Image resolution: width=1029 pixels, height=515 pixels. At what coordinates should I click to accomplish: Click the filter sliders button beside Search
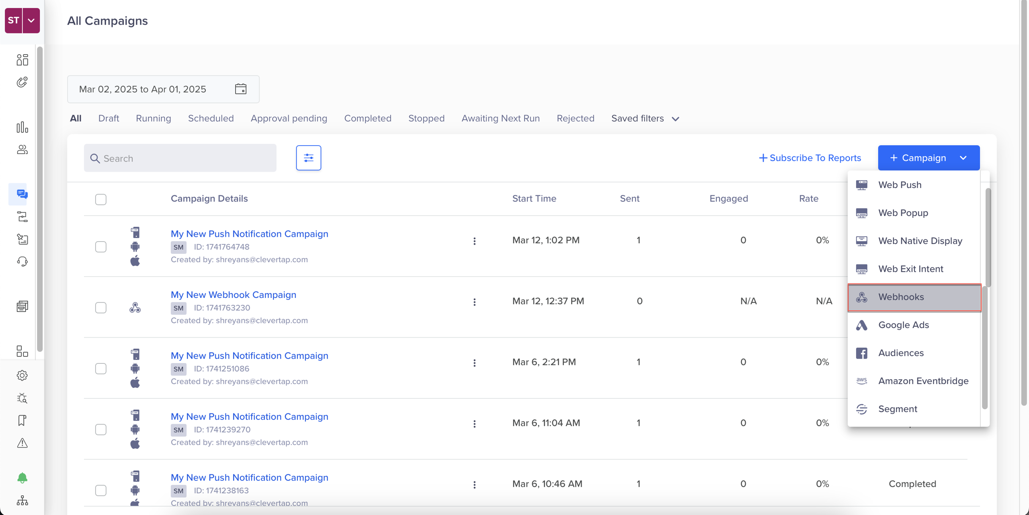point(309,158)
